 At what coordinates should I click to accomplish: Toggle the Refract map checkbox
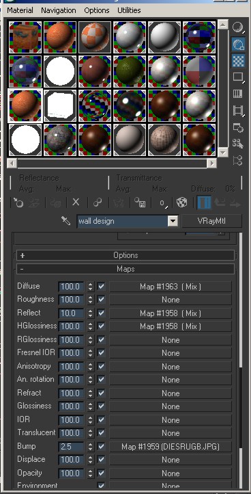pyautogui.click(x=101, y=393)
